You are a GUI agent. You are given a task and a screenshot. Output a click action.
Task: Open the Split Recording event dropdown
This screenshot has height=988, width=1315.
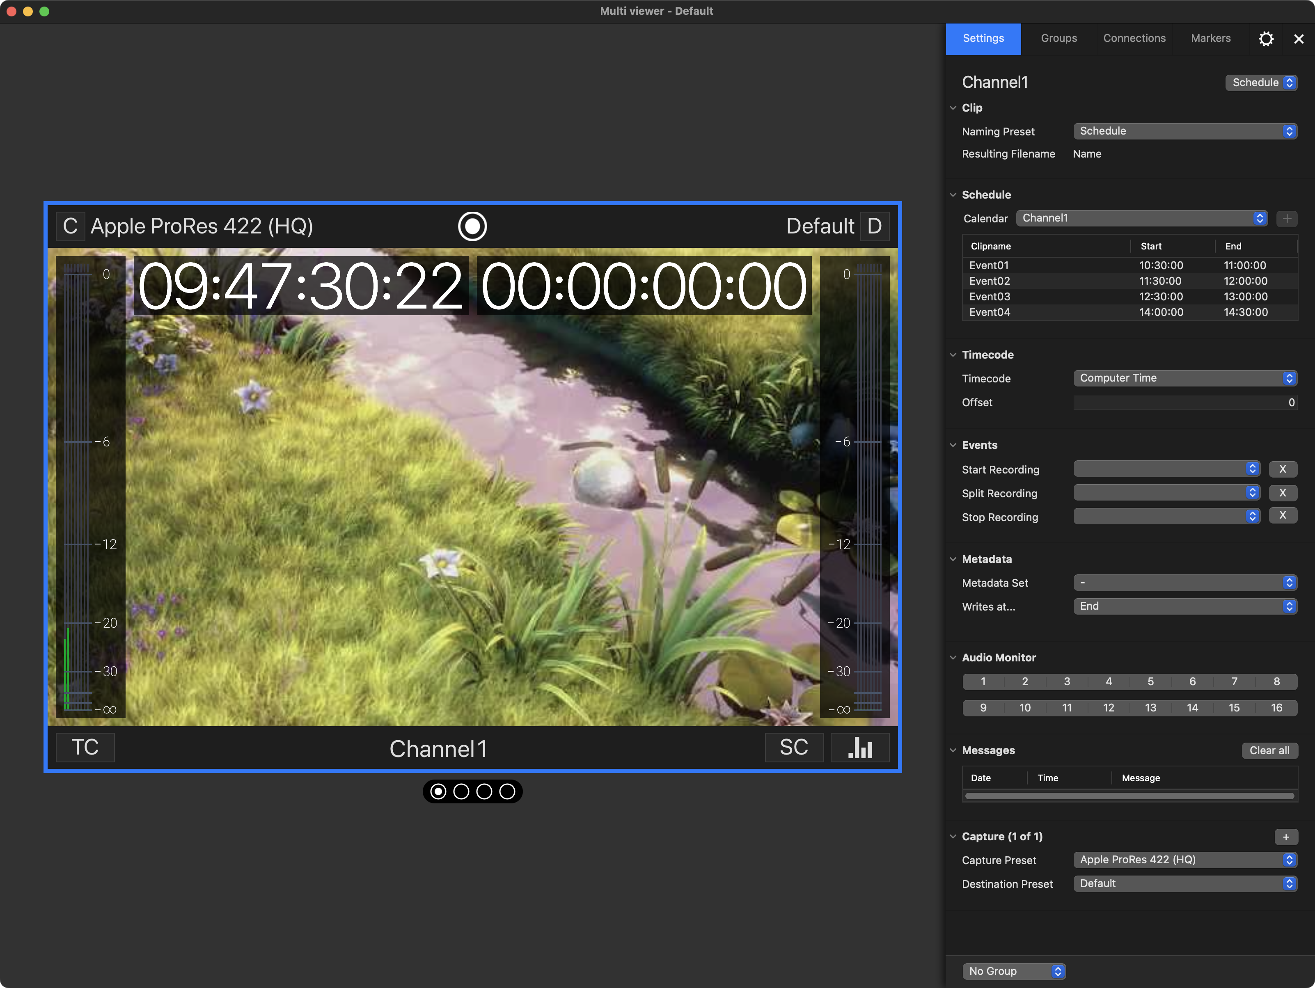click(x=1167, y=493)
